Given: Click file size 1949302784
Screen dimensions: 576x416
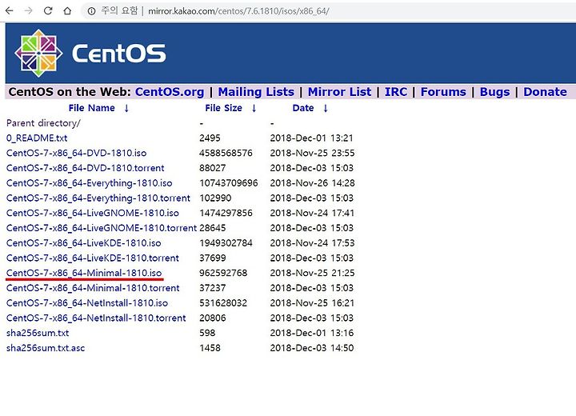Looking at the screenshot, I should pos(226,243).
